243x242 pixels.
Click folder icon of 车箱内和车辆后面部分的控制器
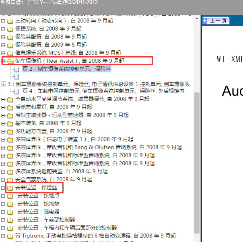(10, 228)
